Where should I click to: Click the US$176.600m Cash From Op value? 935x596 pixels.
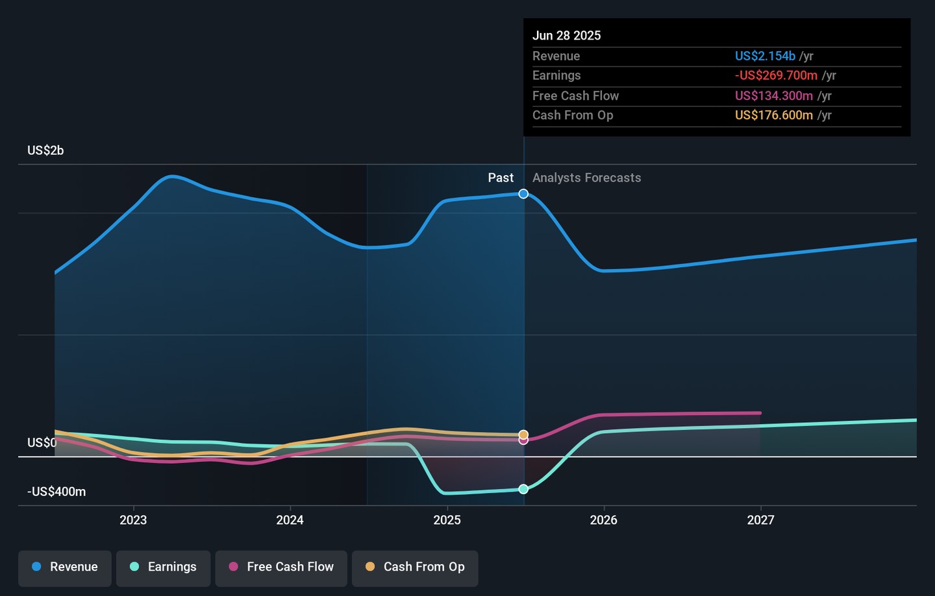(773, 115)
